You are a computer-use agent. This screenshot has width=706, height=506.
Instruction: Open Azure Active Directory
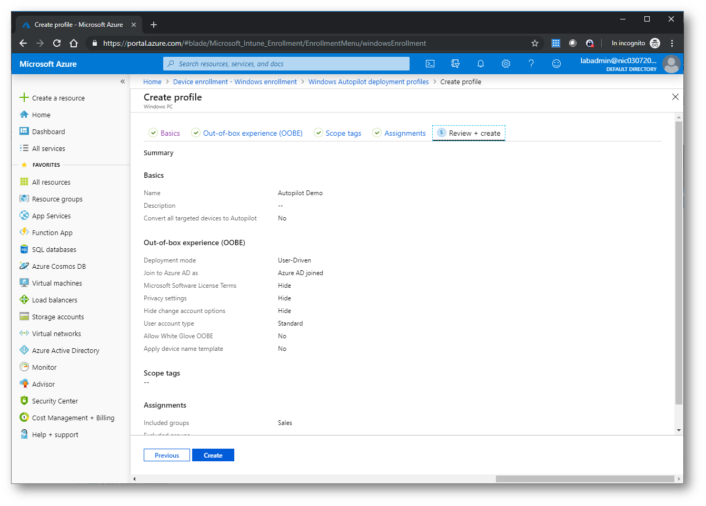[x=65, y=350]
